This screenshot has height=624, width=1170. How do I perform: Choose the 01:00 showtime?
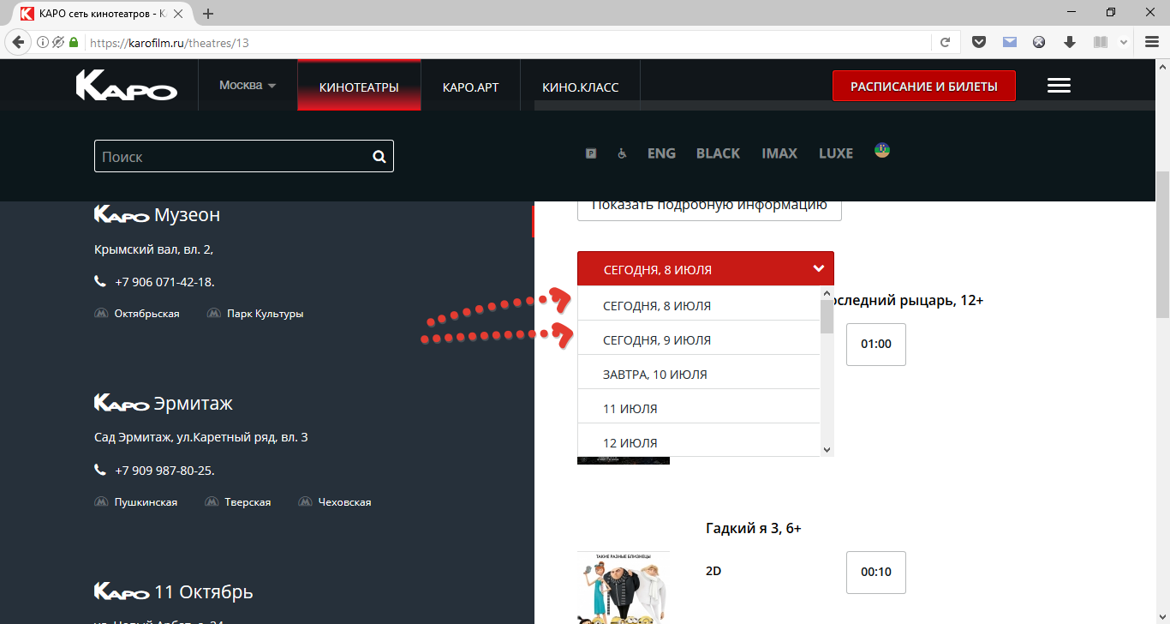[876, 345]
